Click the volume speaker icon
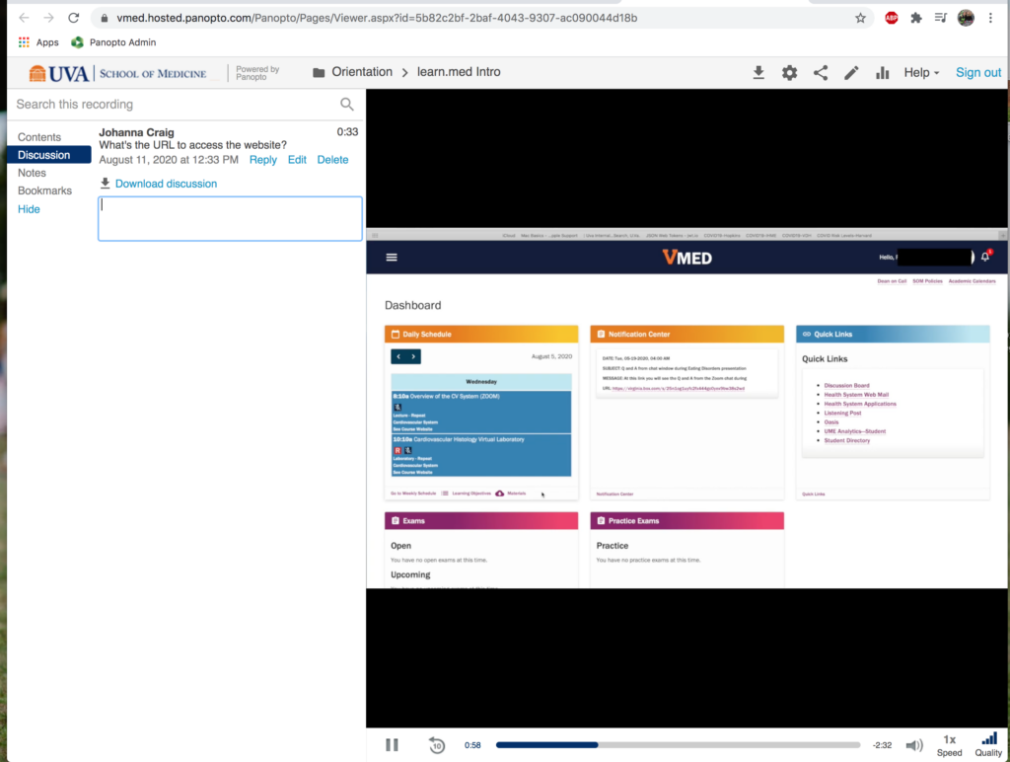The width and height of the screenshot is (1010, 762). pyautogui.click(x=914, y=745)
